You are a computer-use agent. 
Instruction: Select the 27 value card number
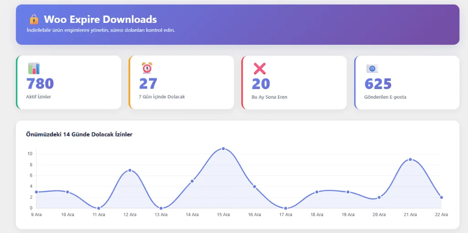coord(148,84)
